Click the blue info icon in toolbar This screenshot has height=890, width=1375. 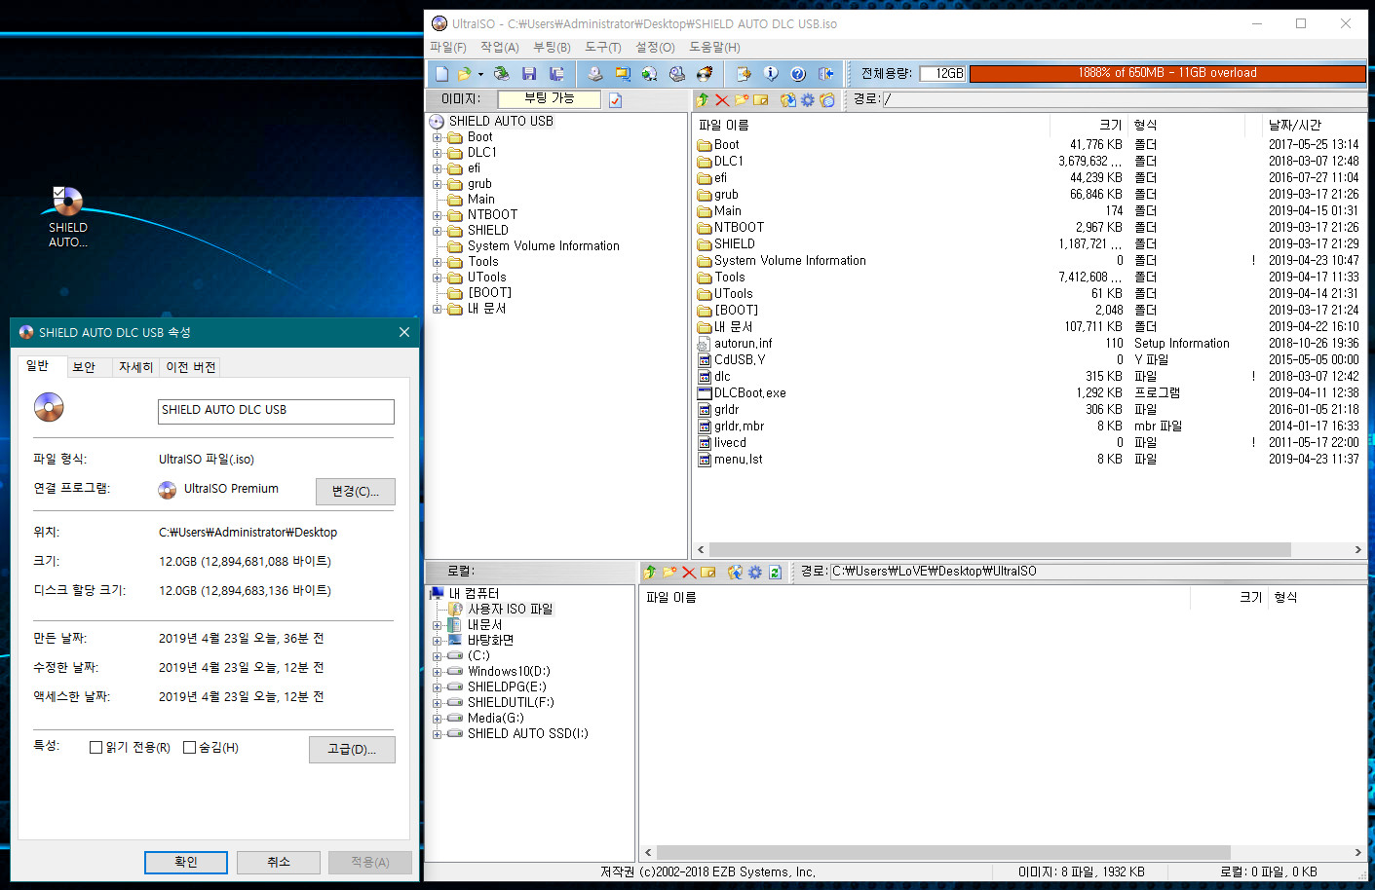(771, 73)
